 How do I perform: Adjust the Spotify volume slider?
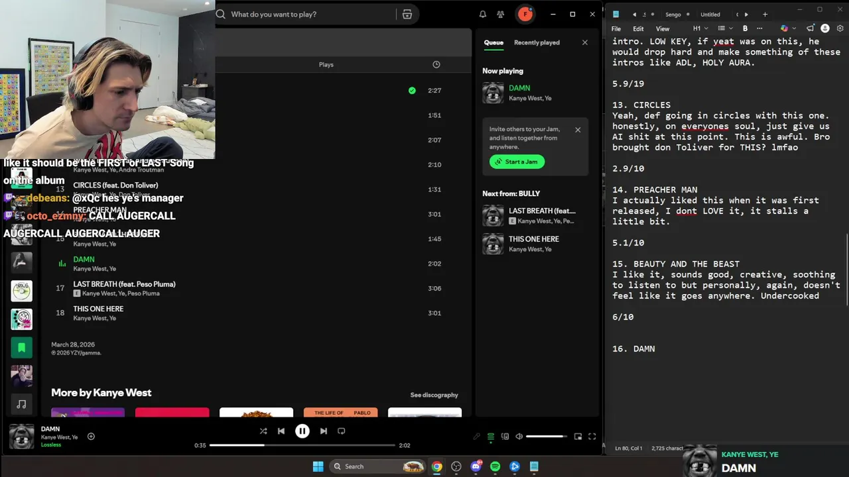pos(547,437)
